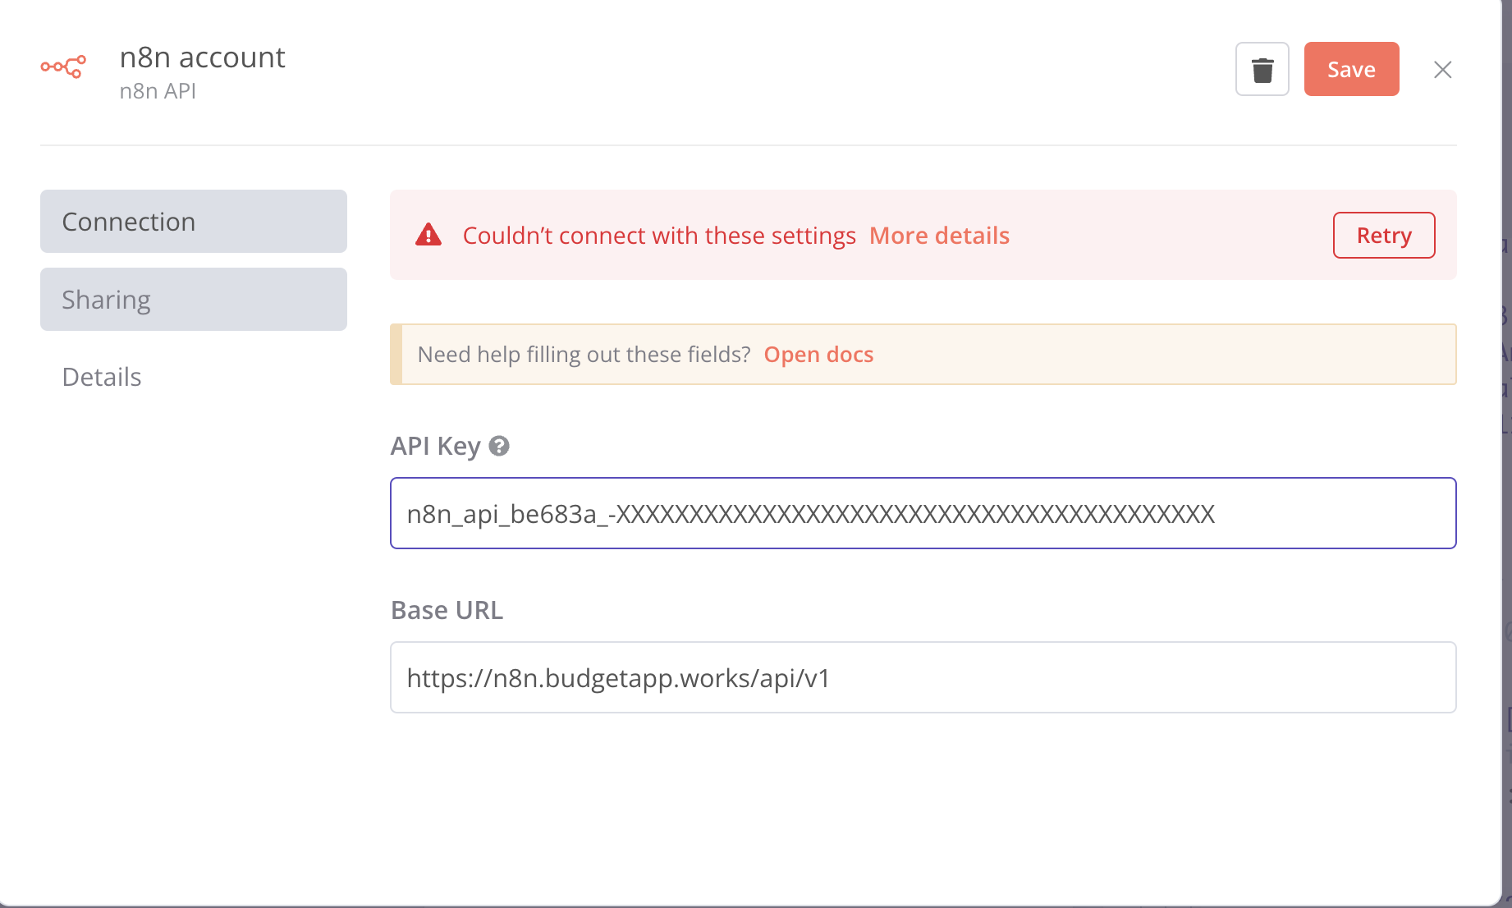Click the "Couldn't connect with these settings" message
The image size is (1512, 908).
pos(659,236)
